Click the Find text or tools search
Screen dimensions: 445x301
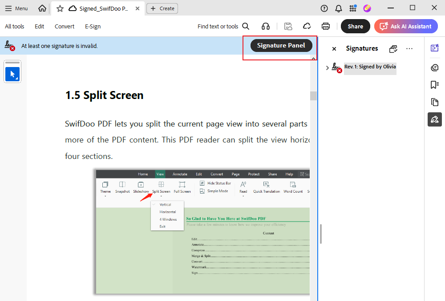(x=223, y=26)
